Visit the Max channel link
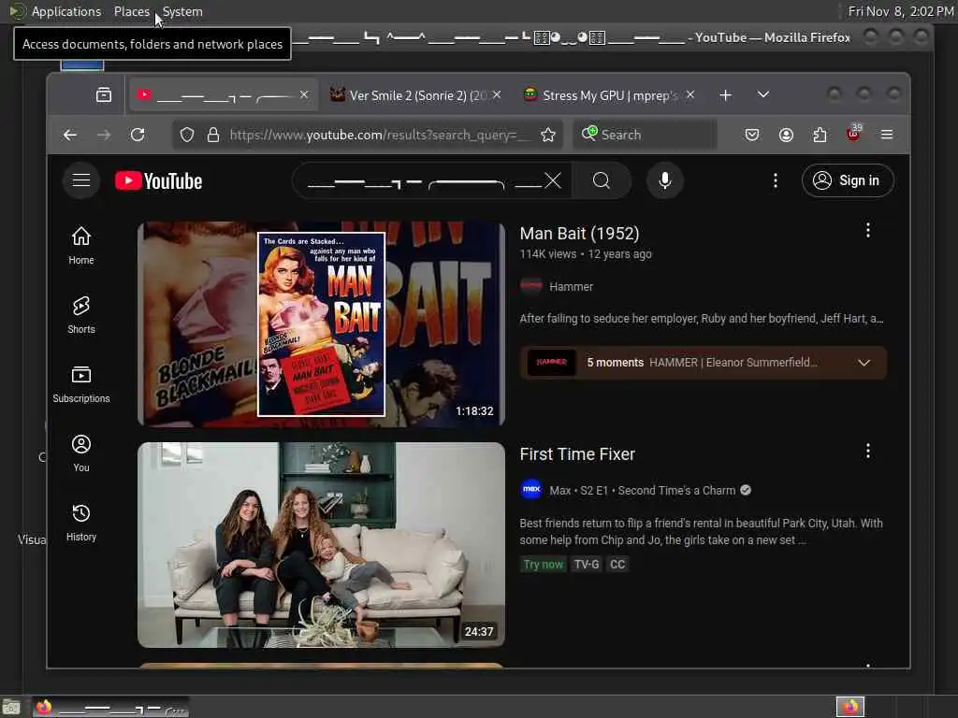The width and height of the screenshot is (958, 718). (x=559, y=490)
